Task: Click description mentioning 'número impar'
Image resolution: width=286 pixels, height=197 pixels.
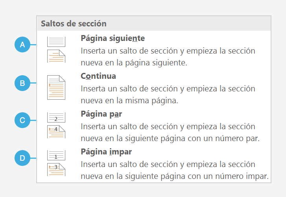Action: pyautogui.click(x=175, y=176)
